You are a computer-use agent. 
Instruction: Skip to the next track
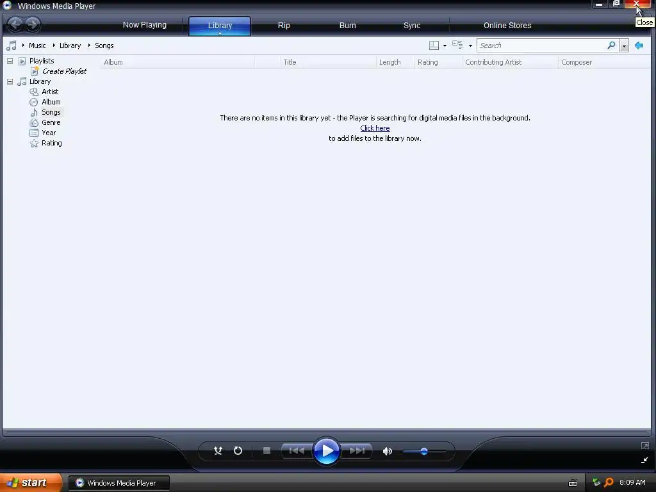pyautogui.click(x=357, y=450)
